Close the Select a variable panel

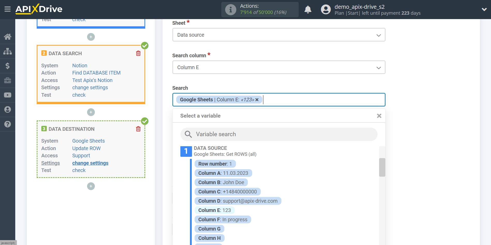379,116
